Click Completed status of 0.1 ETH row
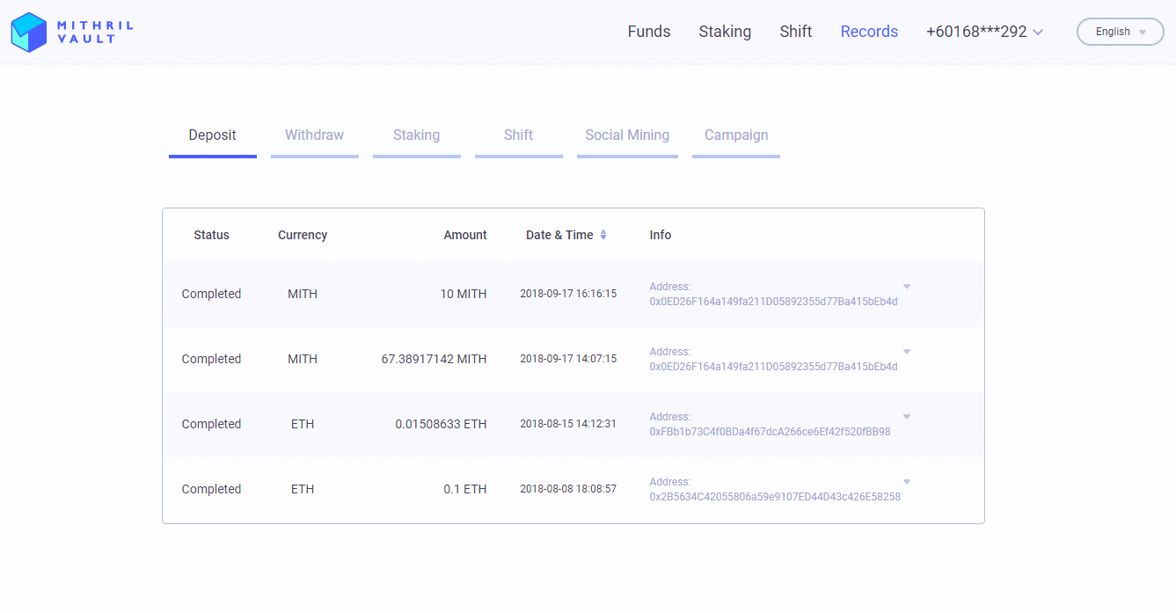The height and width of the screenshot is (613, 1176). (x=211, y=489)
